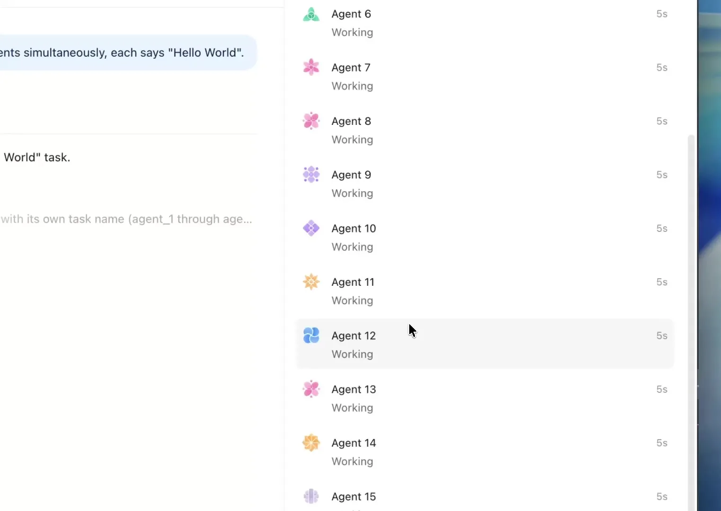Click the purple diamond icon for Agent 10
Viewport: 721px width, 511px height.
(311, 228)
